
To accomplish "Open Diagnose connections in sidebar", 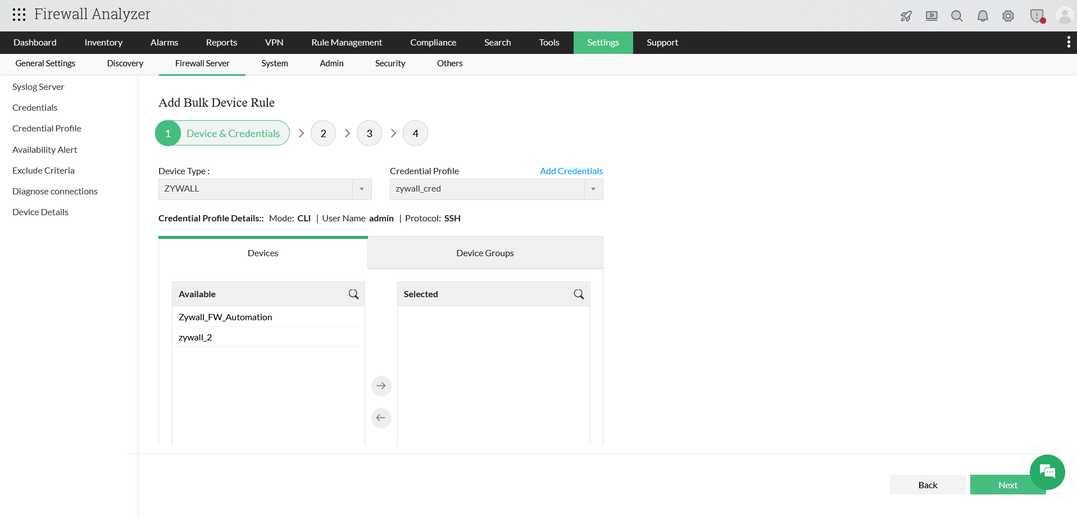I will click(x=55, y=192).
